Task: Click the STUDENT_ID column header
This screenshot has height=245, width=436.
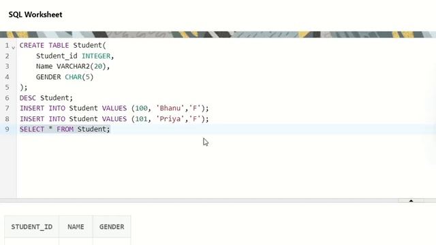Action: click(32, 227)
